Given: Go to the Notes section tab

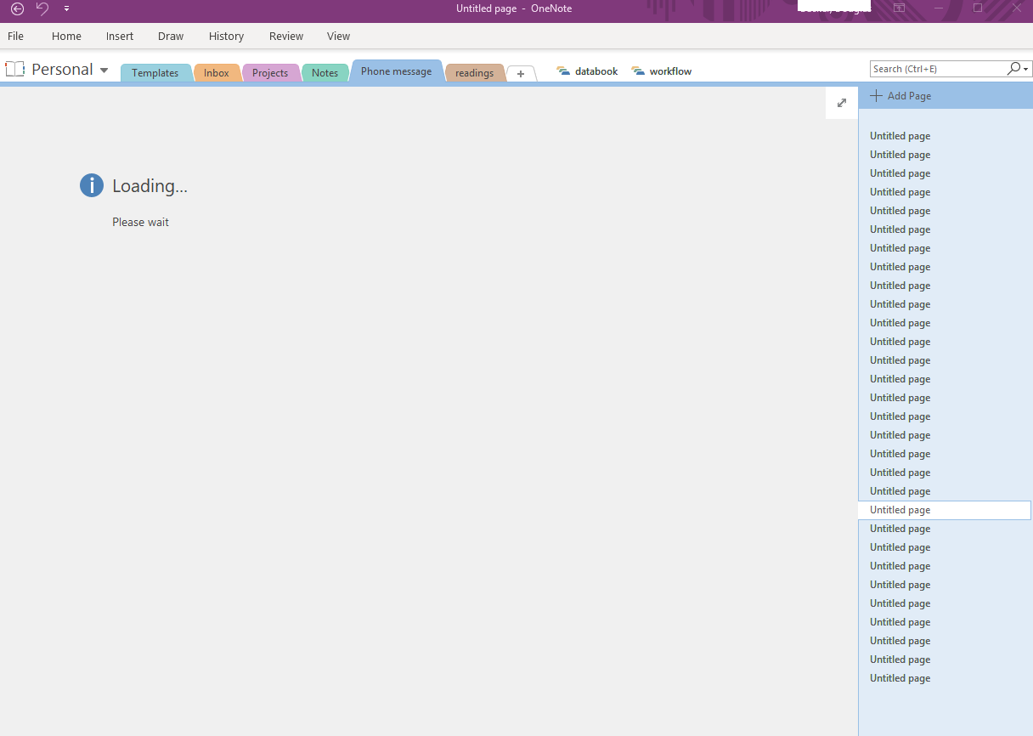Looking at the screenshot, I should point(325,73).
